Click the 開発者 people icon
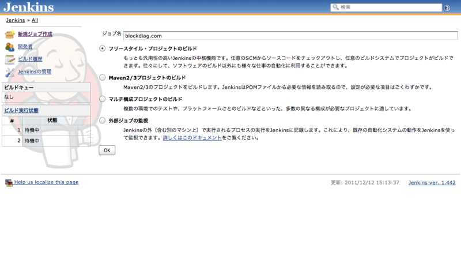This screenshot has width=461, height=259. click(10, 47)
